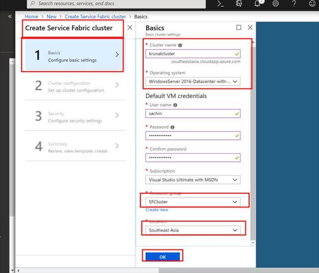Open portal settings gear
This screenshot has width=319, height=273.
tap(276, 3)
